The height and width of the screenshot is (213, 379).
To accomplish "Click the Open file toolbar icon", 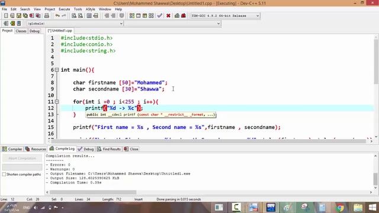I will 12,16.
